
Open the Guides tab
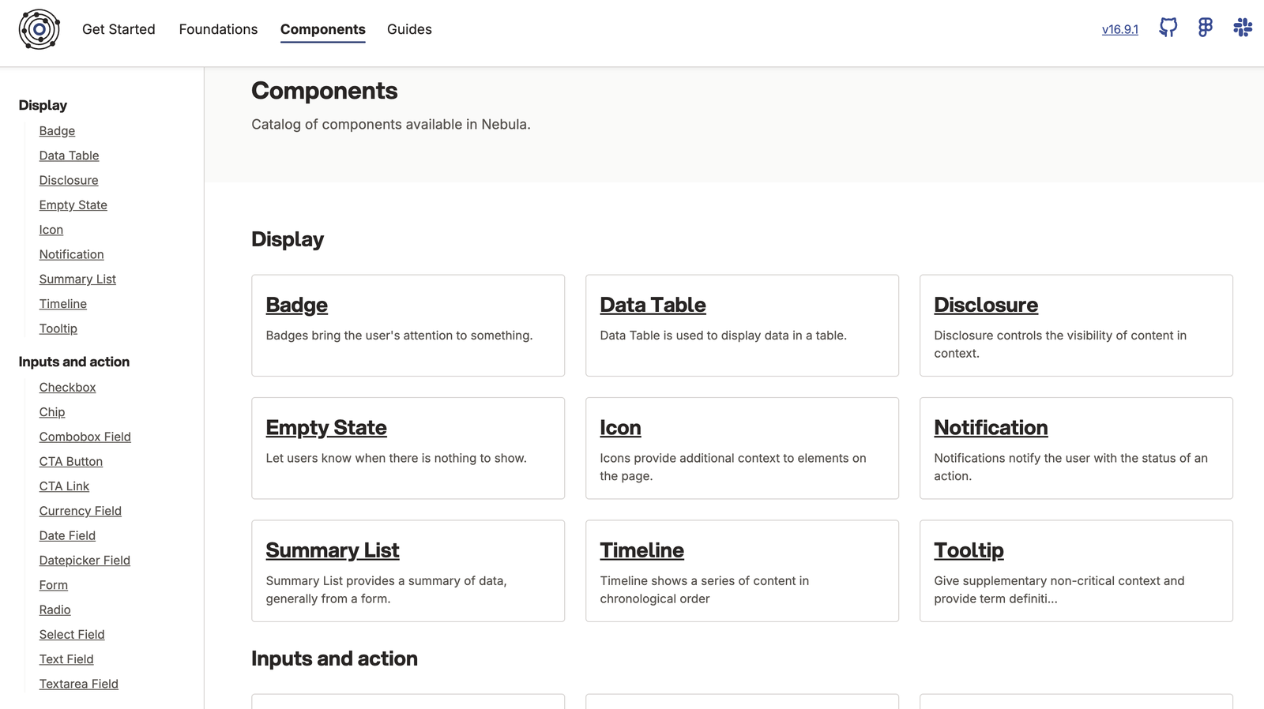[x=409, y=29]
